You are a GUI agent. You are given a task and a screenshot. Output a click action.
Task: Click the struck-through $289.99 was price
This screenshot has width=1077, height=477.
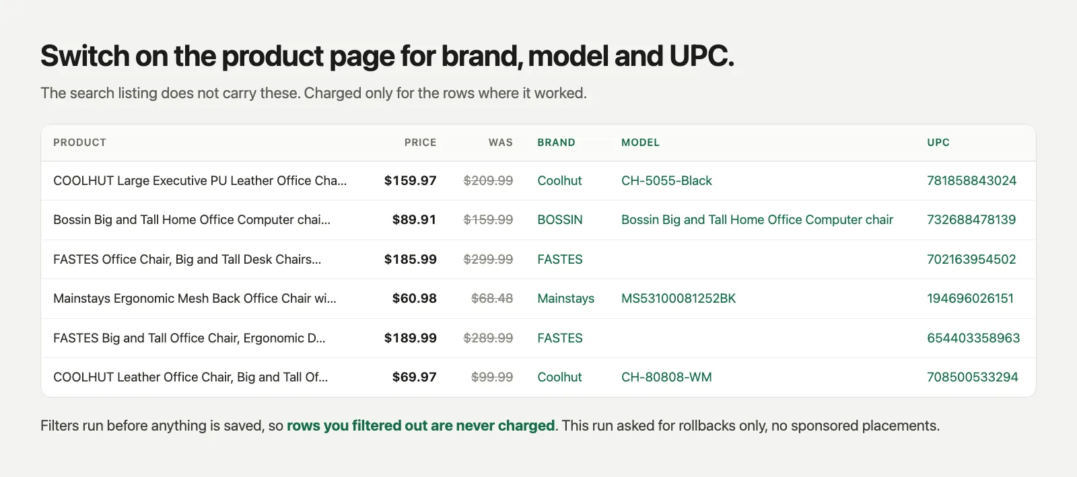(x=488, y=338)
